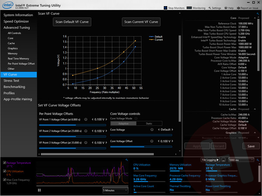262x196 pixels.
Task: Open Real Time Memory tuning page
Action: point(18,58)
